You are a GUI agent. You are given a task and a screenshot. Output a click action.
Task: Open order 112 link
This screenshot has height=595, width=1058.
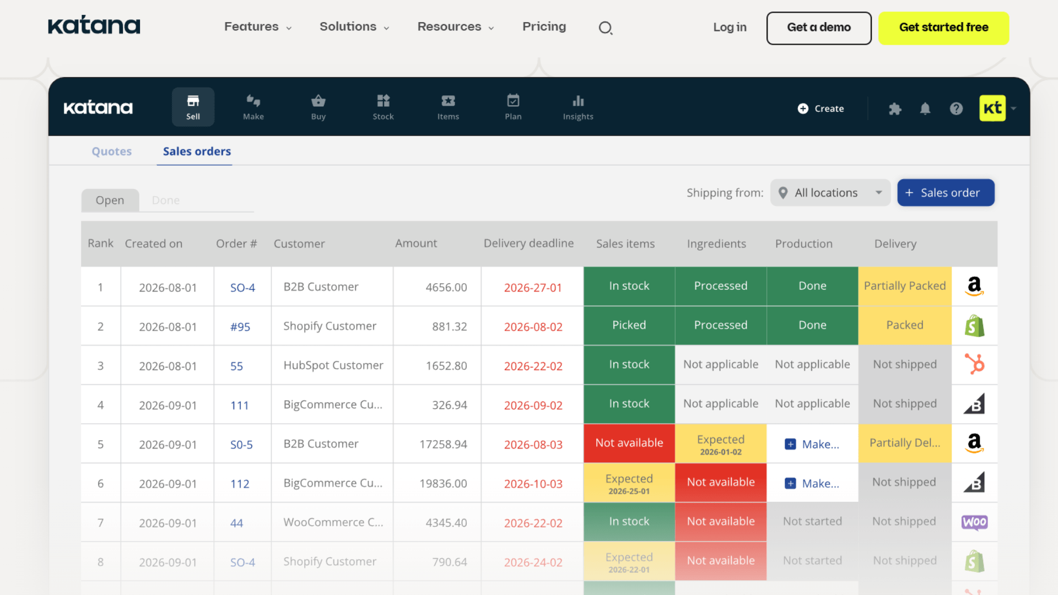click(240, 484)
